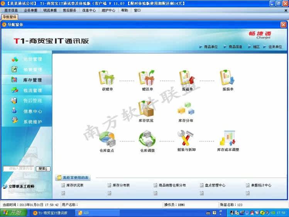The height and width of the screenshot is (217, 289).
Task: Click the Windows 开始 start button
Action: pos(13,213)
